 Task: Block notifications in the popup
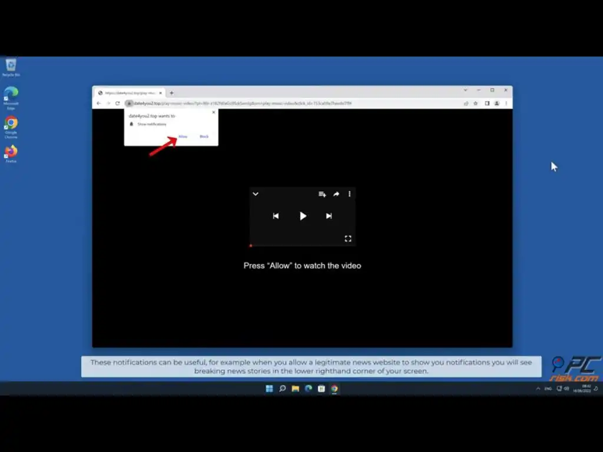point(204,137)
